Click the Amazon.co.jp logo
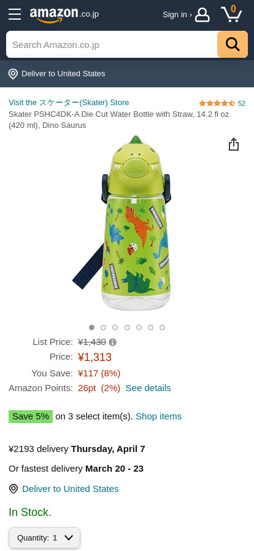The height and width of the screenshot is (551, 254). (64, 15)
